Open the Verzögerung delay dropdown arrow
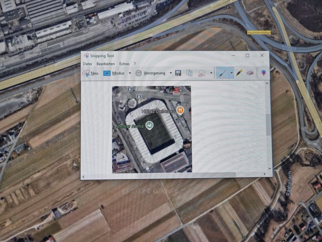The width and height of the screenshot is (322, 242). click(x=171, y=73)
